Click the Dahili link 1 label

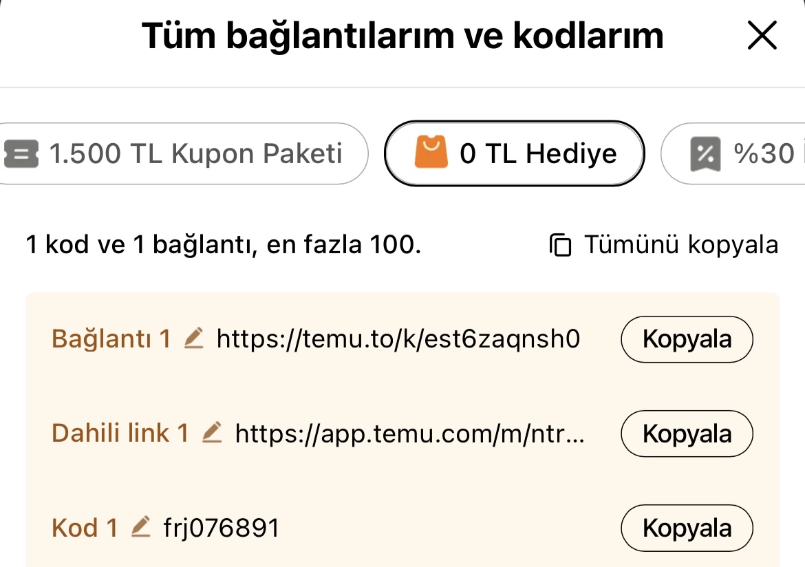[120, 433]
